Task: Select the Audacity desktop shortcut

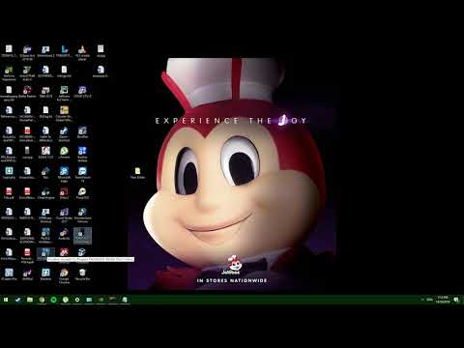Action: click(x=64, y=234)
